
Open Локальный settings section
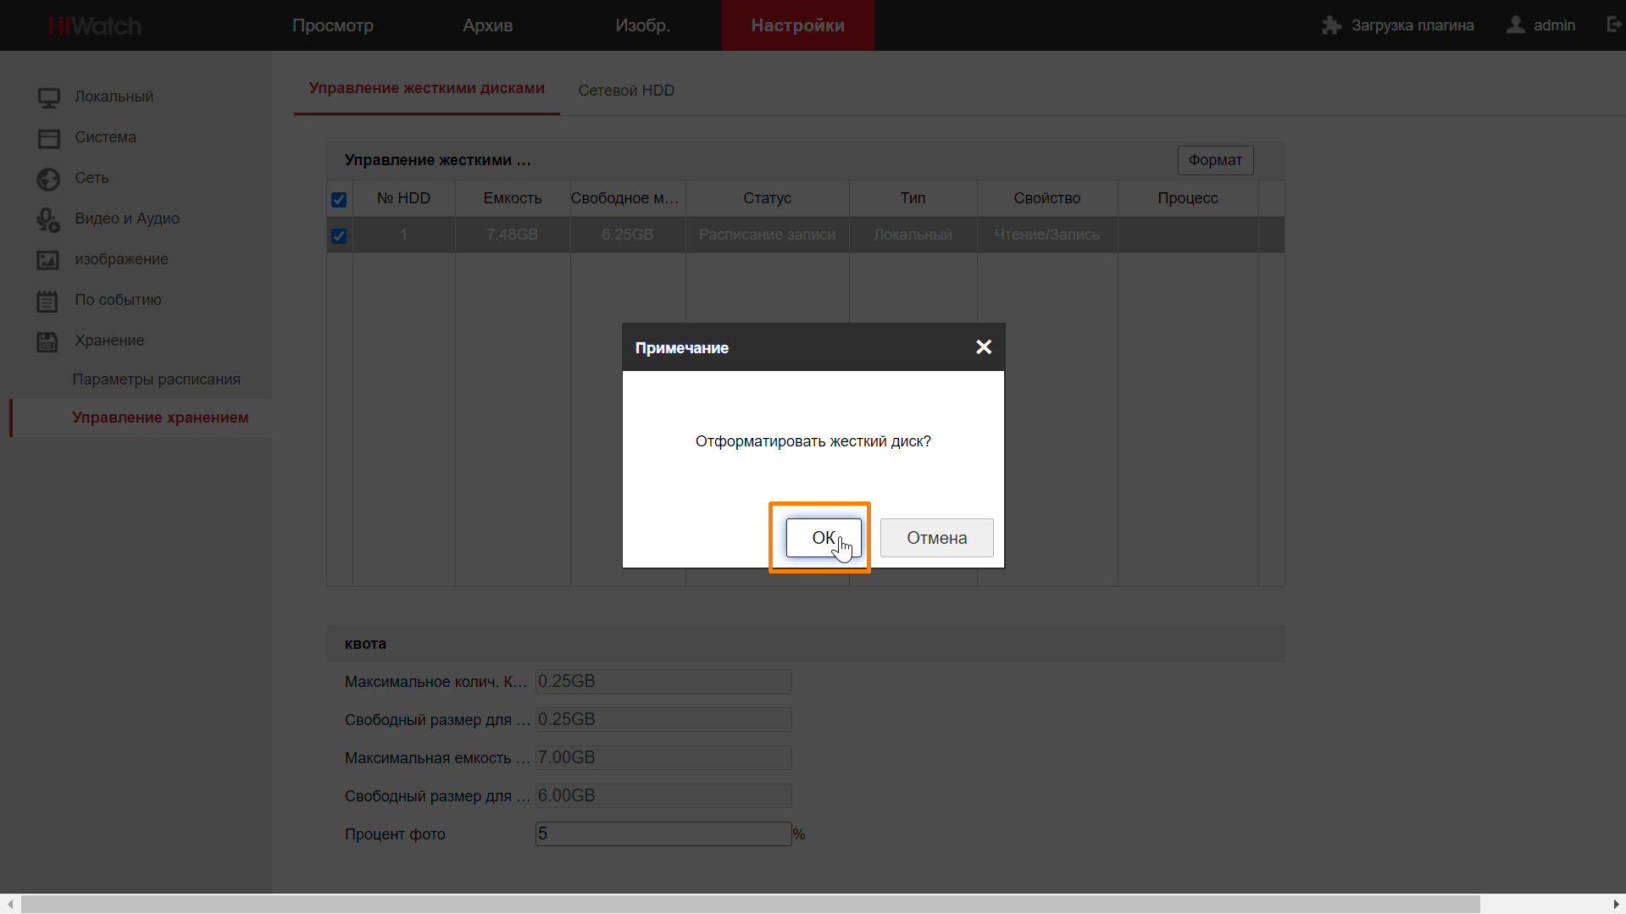pos(114,97)
